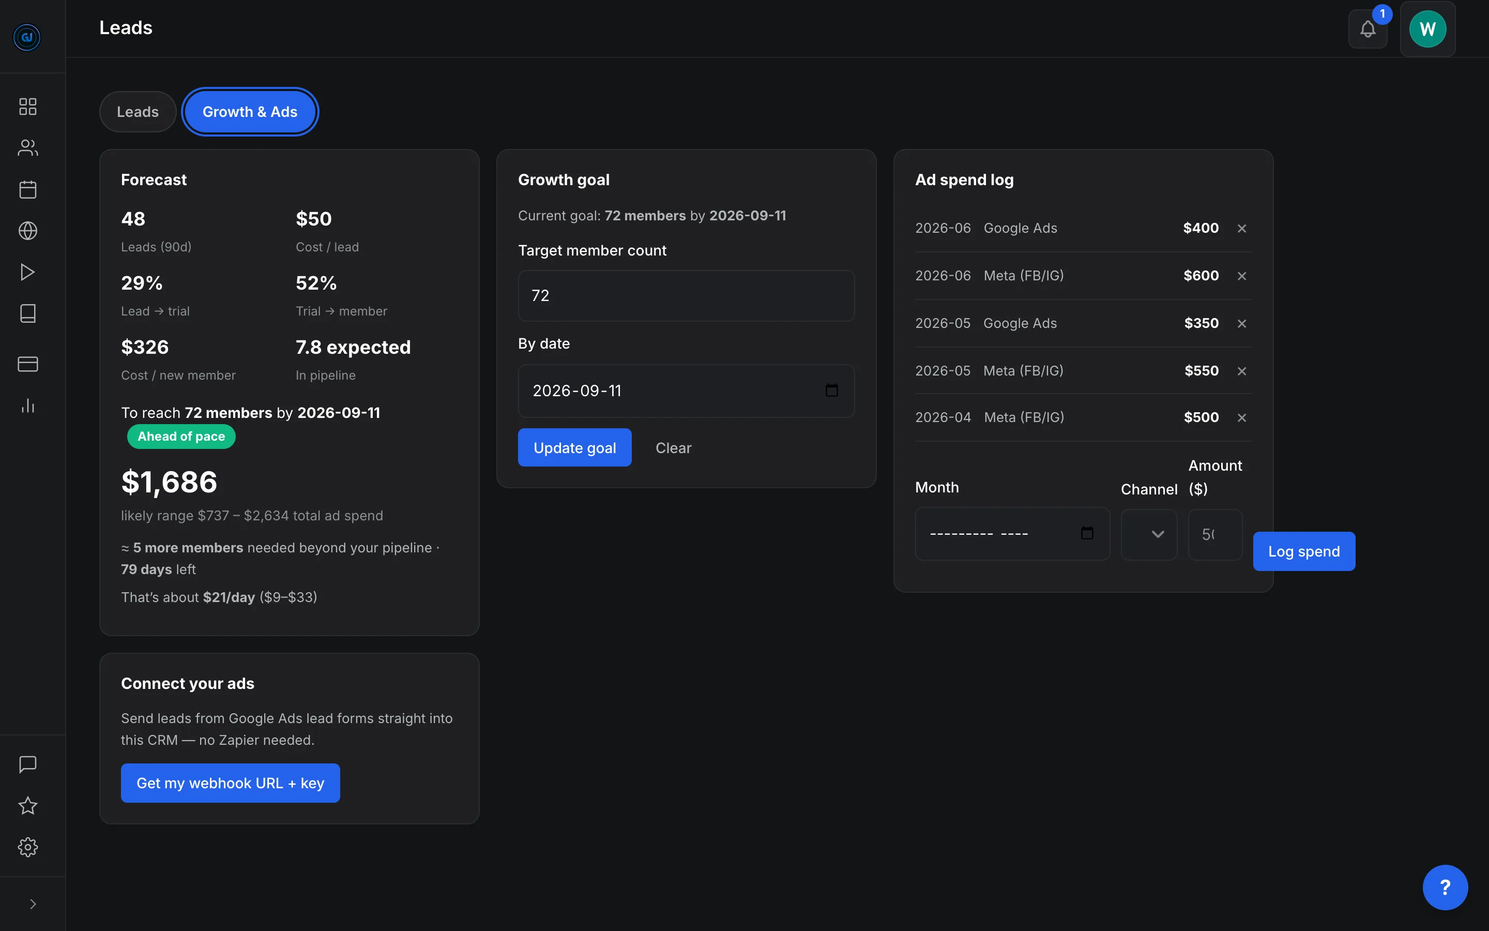Click the 48 Leads (90d) value
1489x931 pixels.
pyautogui.click(x=133, y=219)
